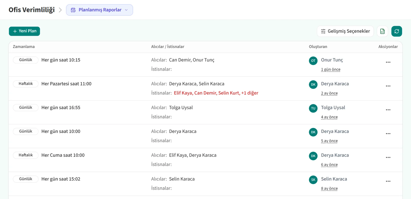Click the OT avatar of Onur Tunç
This screenshot has height=199, width=411.
(x=313, y=61)
